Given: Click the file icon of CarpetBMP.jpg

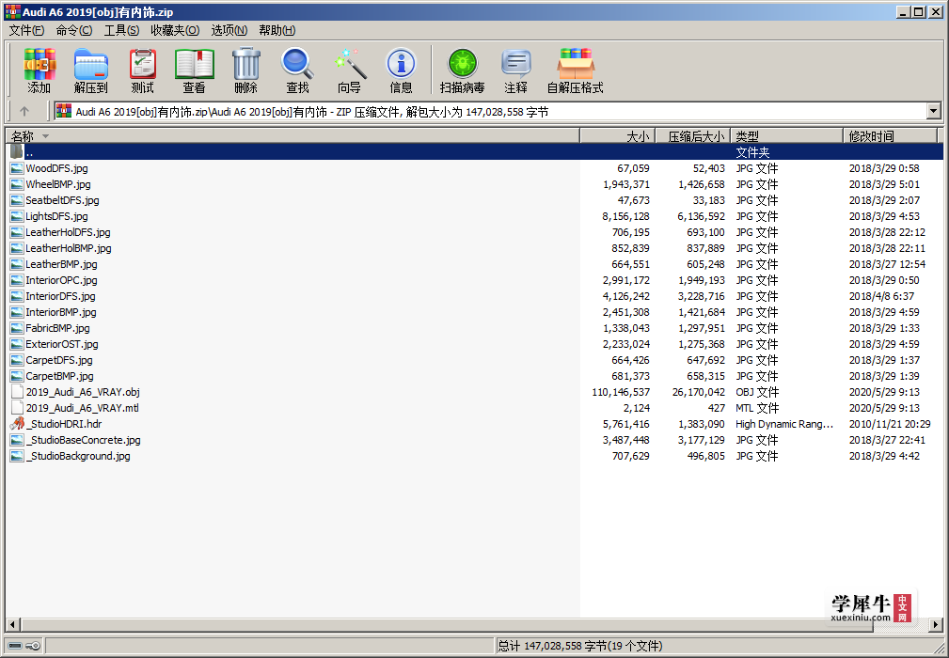Looking at the screenshot, I should coord(17,376).
